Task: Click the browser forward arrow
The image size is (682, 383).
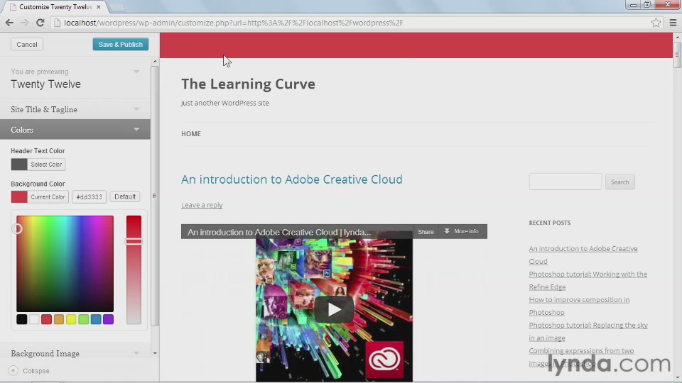Action: pos(24,23)
